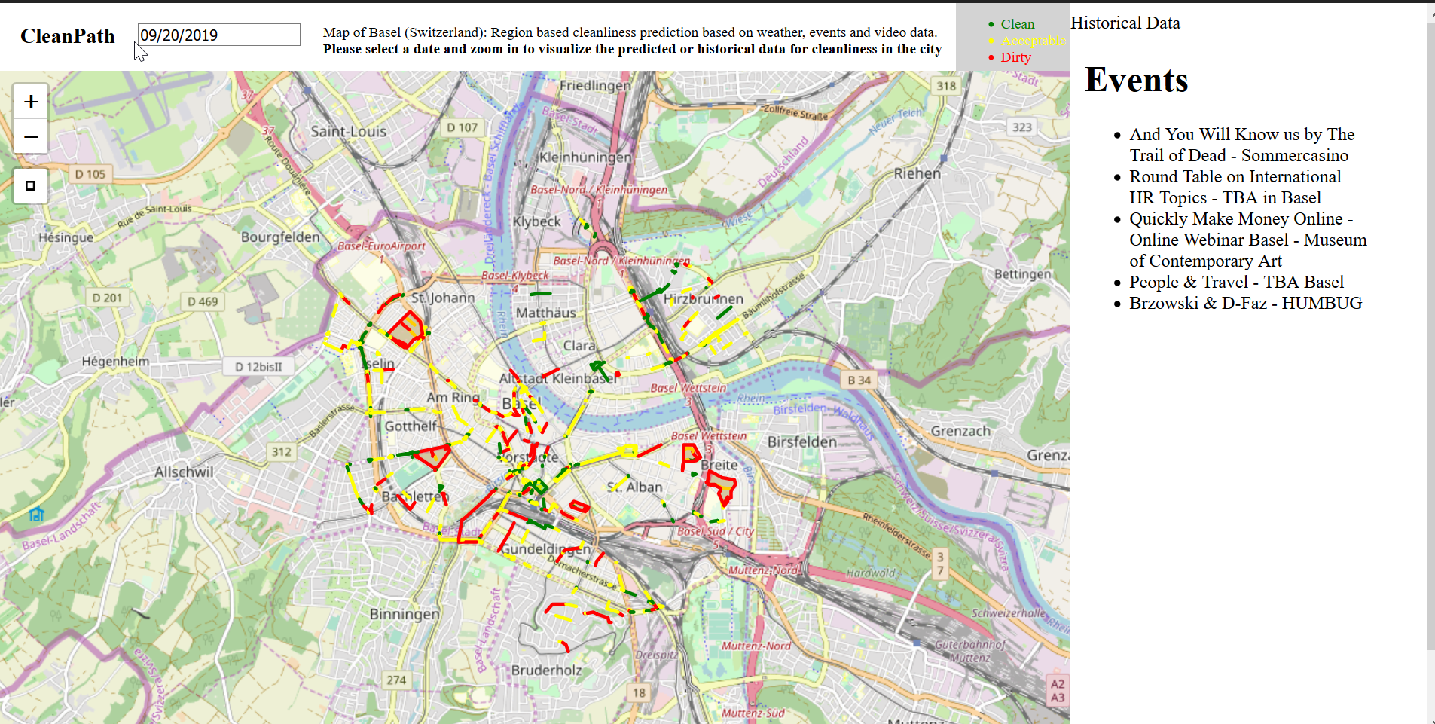Click the square map control below zoom buttons
Screen dimensions: 1435x724
click(31, 186)
